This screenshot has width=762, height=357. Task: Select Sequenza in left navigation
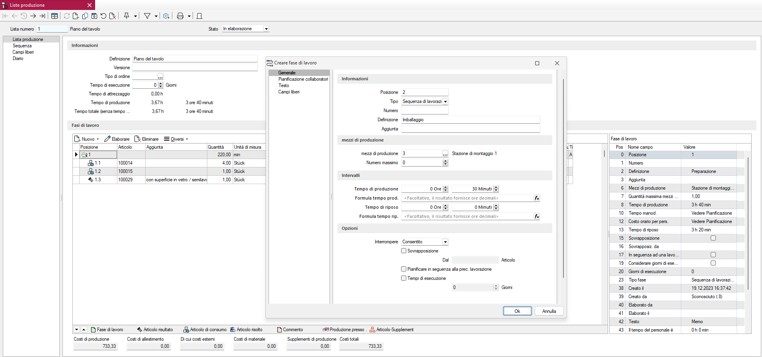coord(22,46)
